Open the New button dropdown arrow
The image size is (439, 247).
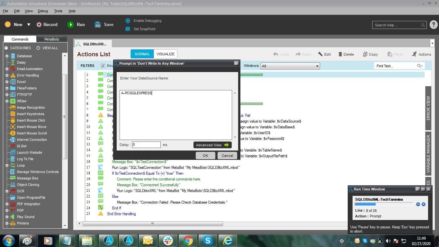(x=29, y=24)
